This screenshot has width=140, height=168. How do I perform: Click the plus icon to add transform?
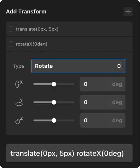(x=128, y=12)
